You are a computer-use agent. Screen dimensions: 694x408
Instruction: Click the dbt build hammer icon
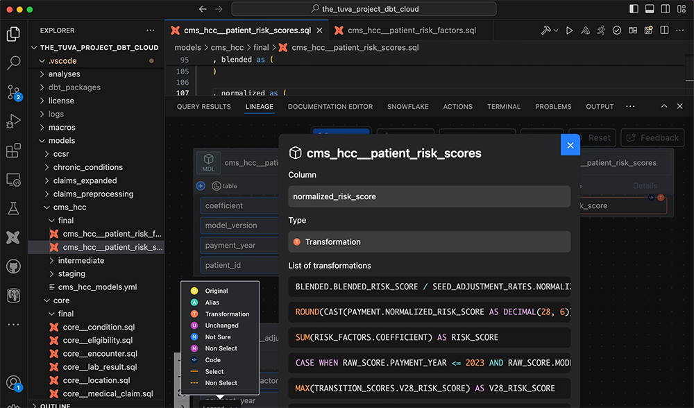coord(546,31)
